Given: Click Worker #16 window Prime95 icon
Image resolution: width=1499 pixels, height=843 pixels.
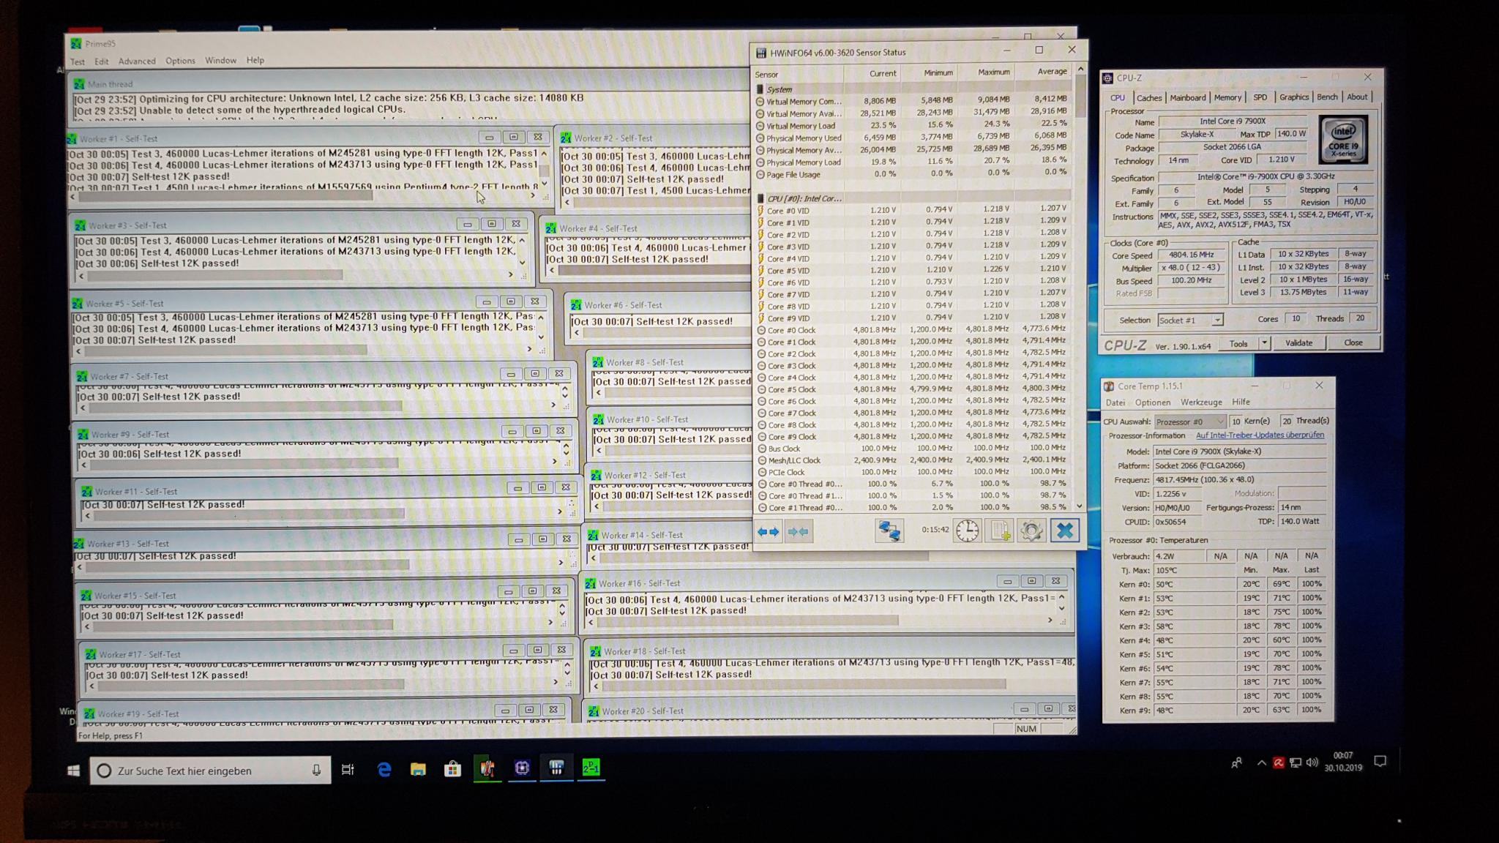Looking at the screenshot, I should pyautogui.click(x=591, y=583).
